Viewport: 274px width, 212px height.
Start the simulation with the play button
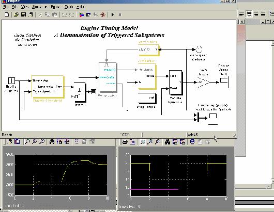click(x=113, y=15)
